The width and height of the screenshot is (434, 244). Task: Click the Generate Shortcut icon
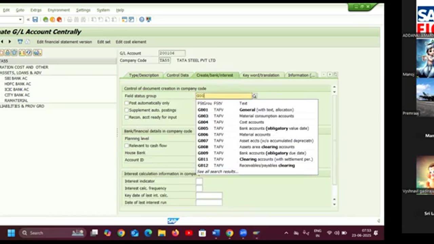pyautogui.click(x=131, y=20)
